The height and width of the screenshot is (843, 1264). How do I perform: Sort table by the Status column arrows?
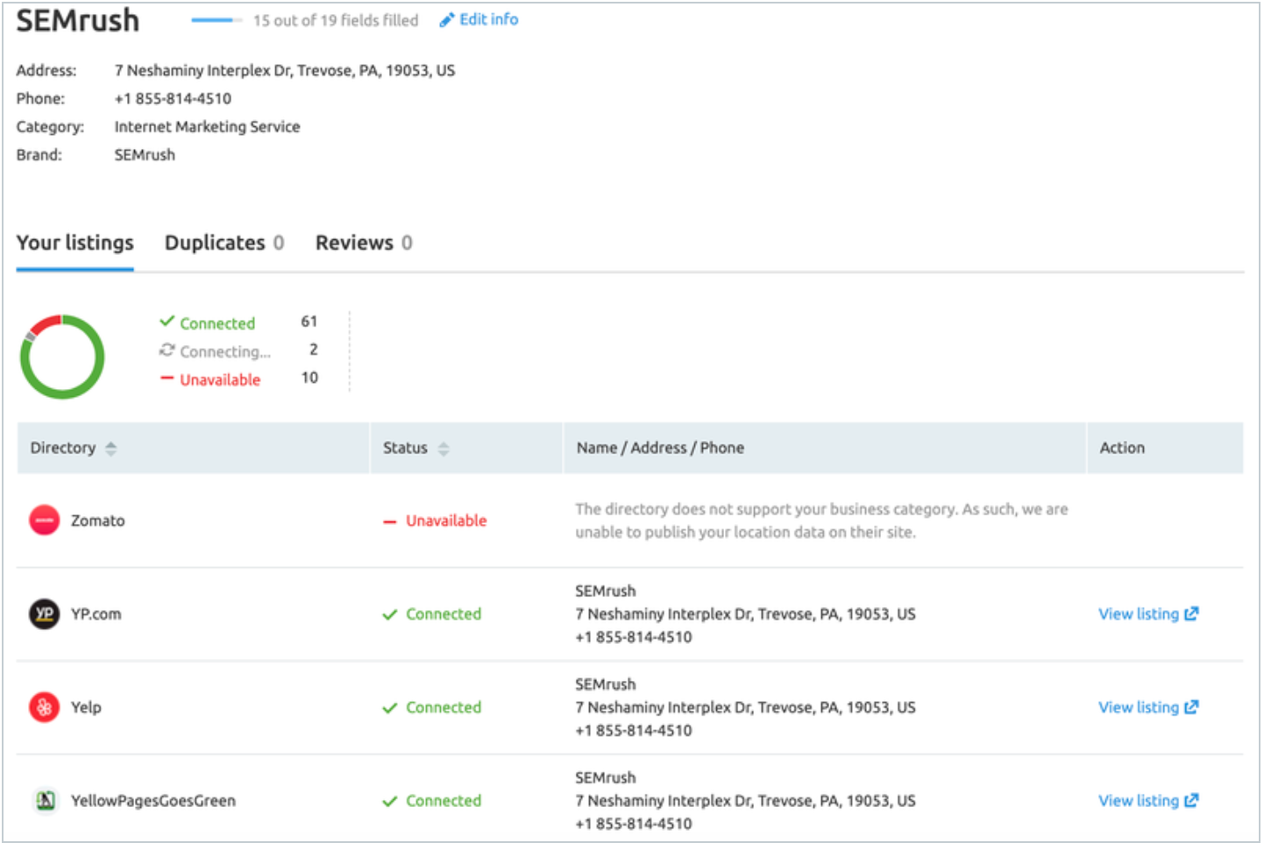pos(444,449)
